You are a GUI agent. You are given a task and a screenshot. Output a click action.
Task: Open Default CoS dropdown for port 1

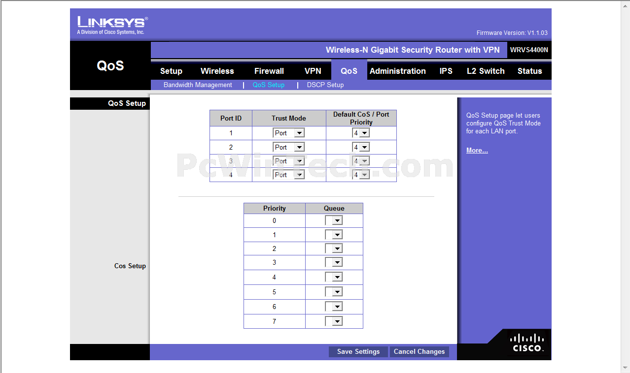coord(361,133)
